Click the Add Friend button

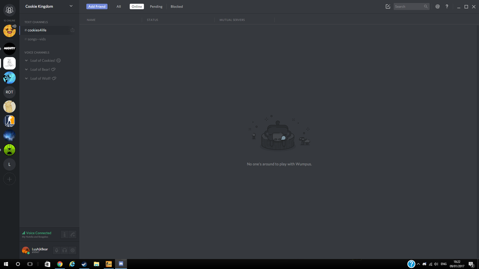click(x=97, y=7)
